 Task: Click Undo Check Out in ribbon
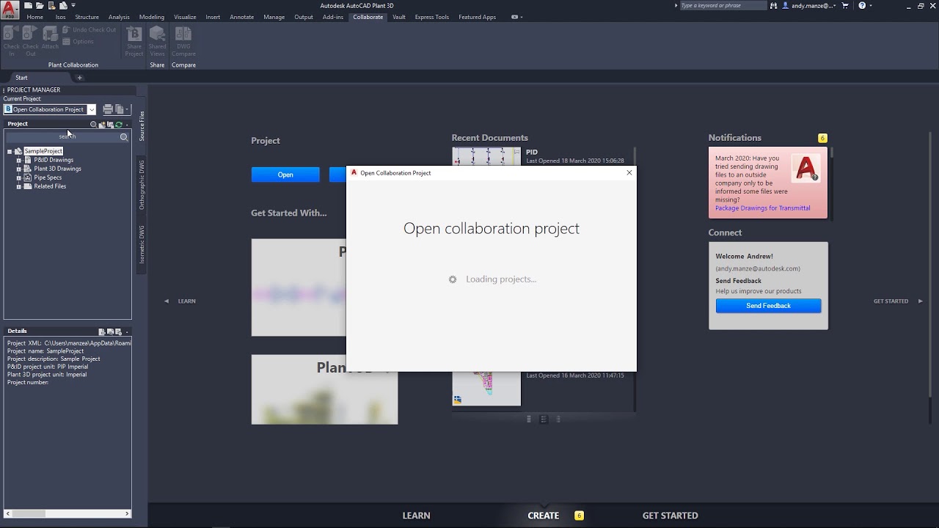point(89,30)
